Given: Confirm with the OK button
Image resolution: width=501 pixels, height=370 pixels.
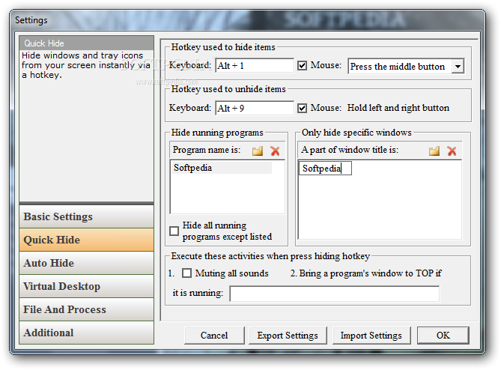Looking at the screenshot, I should point(443,336).
